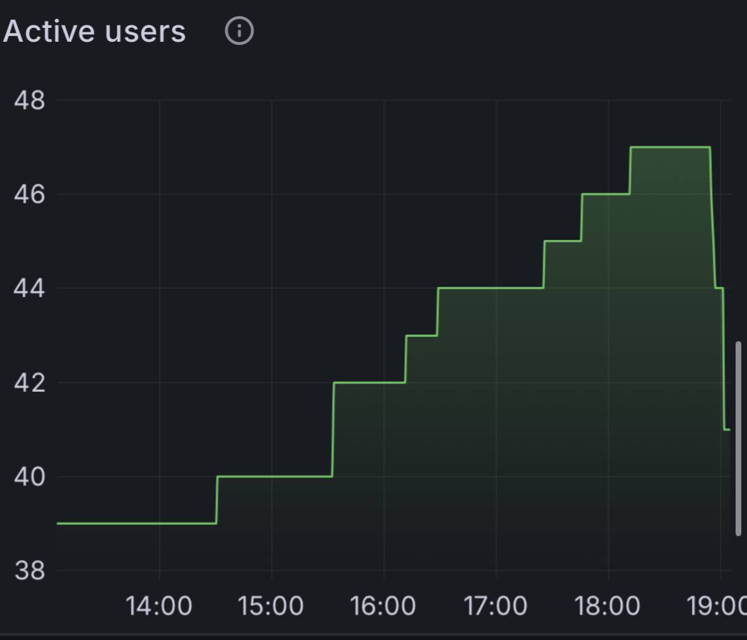Click the 19:00 time axis label
The width and height of the screenshot is (747, 640).
click(717, 606)
